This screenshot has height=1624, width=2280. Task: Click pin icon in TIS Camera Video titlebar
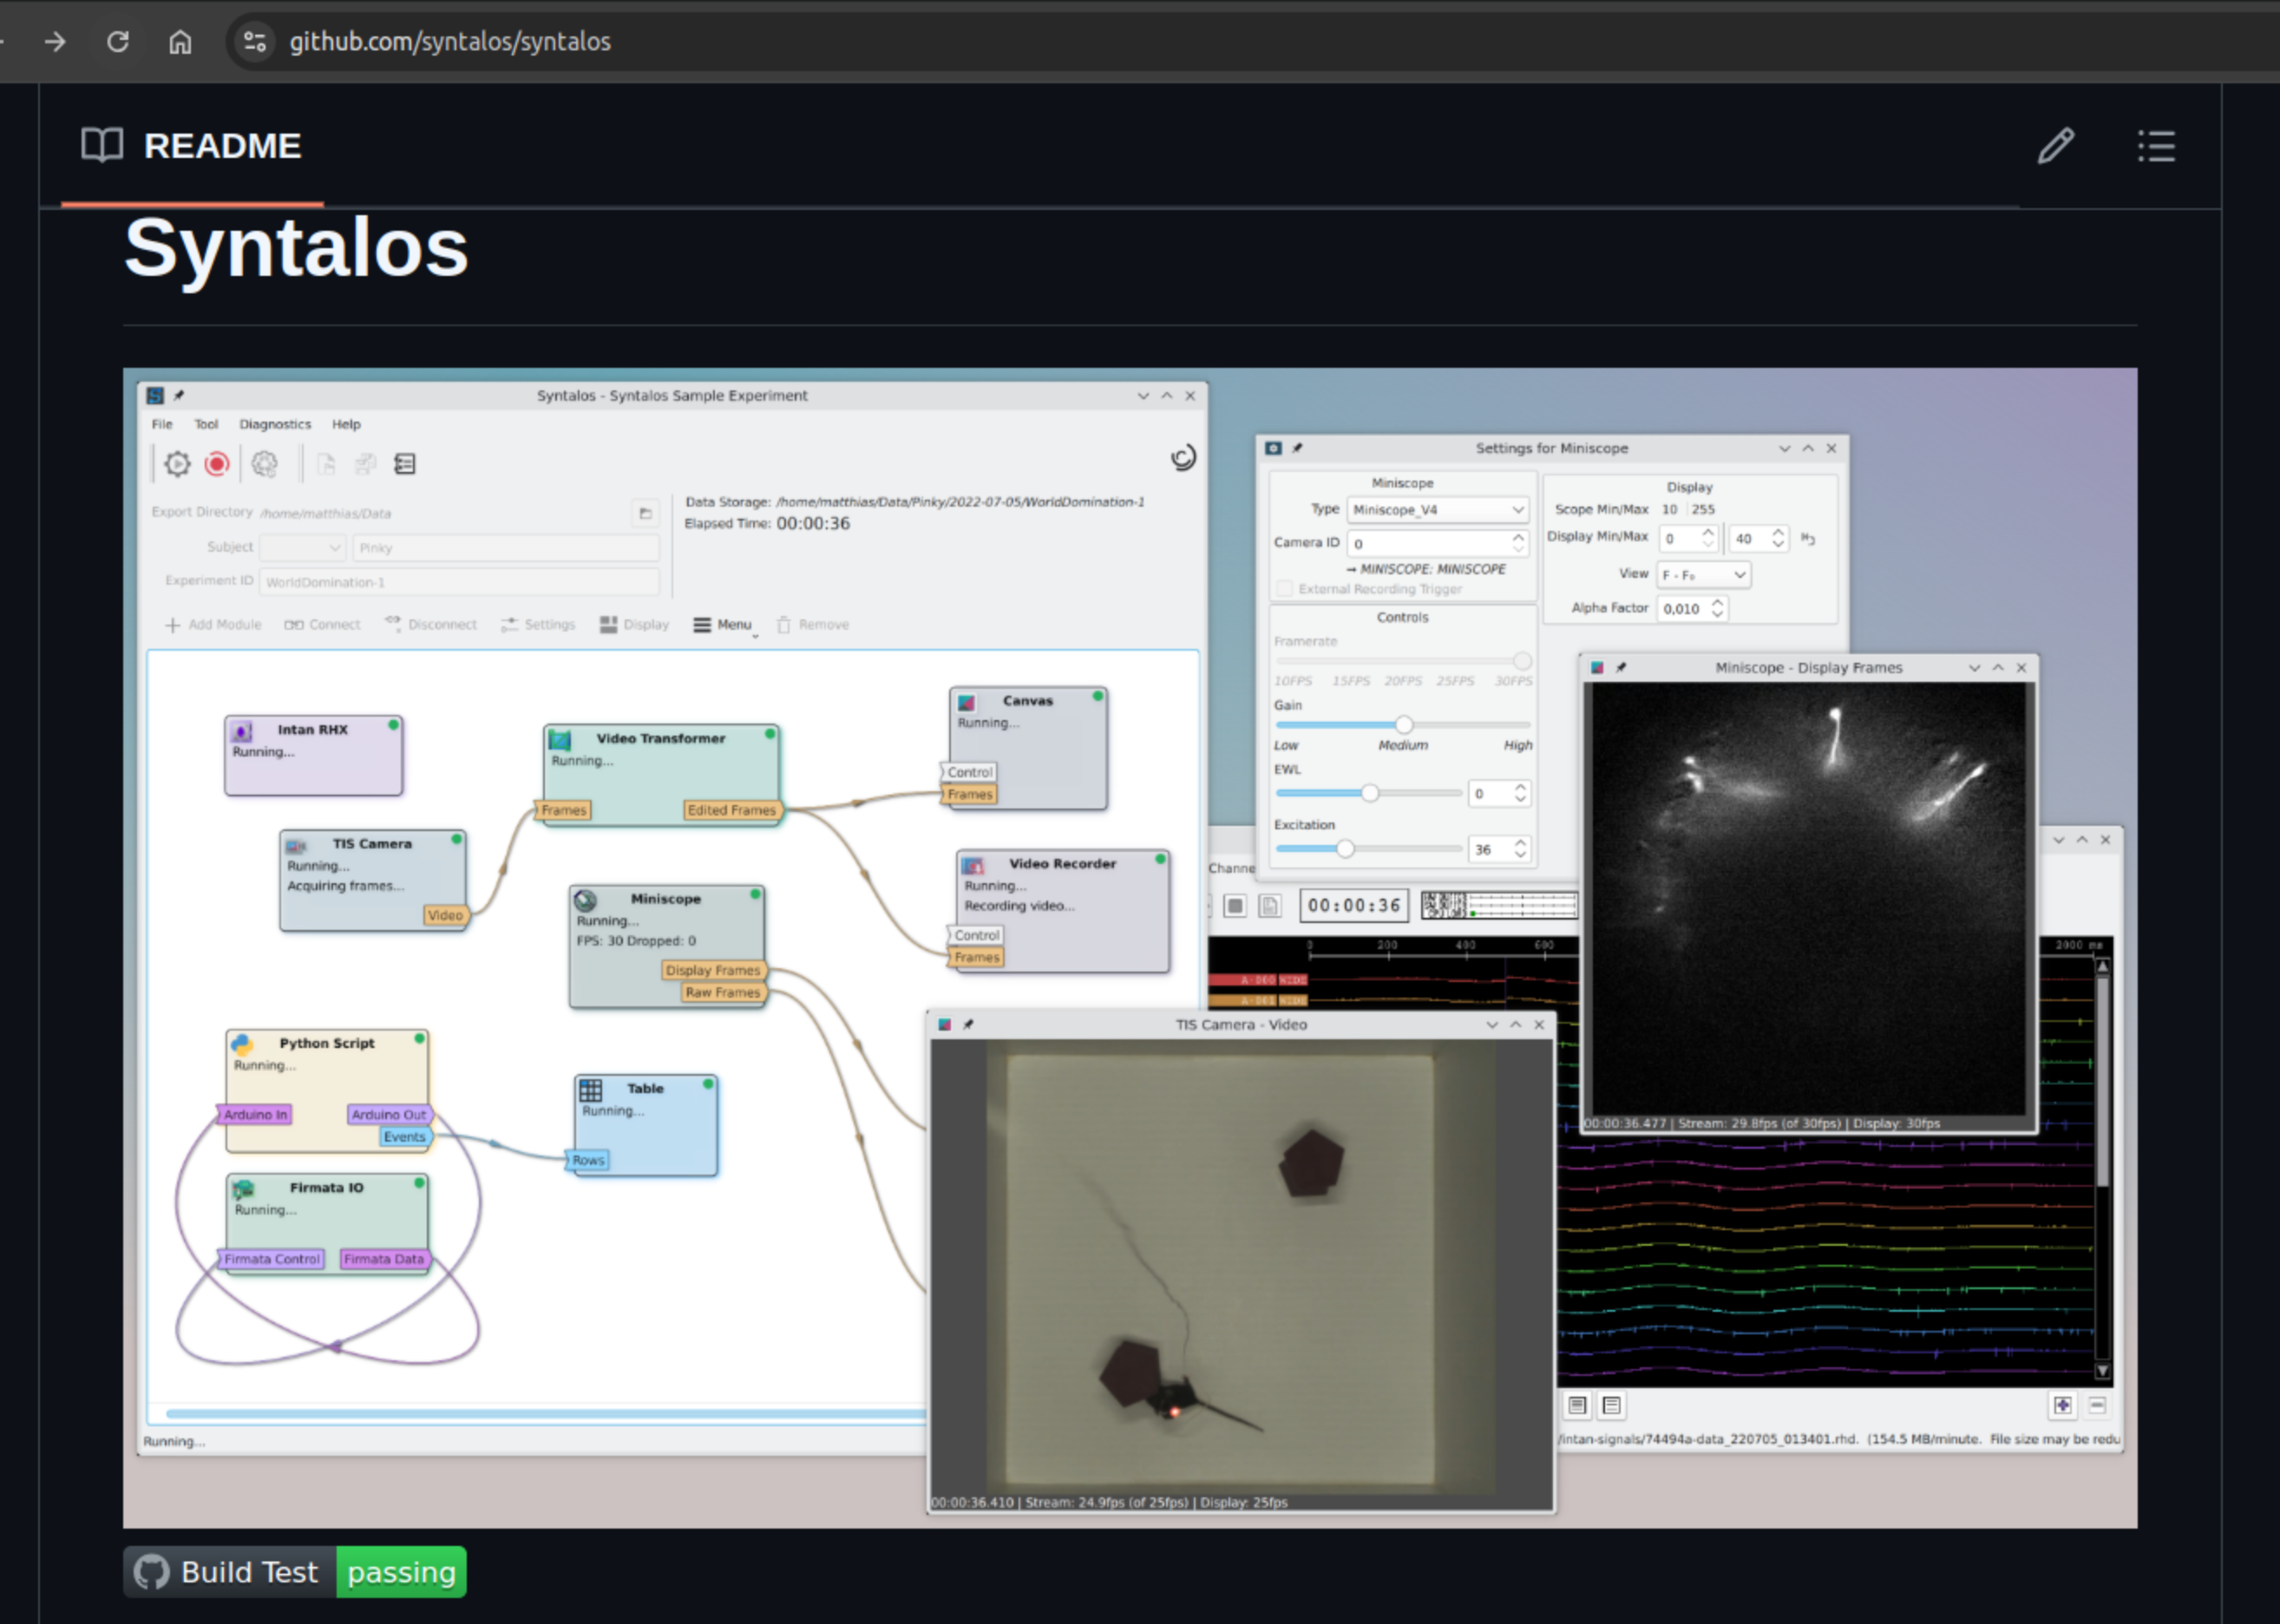pyautogui.click(x=968, y=1024)
